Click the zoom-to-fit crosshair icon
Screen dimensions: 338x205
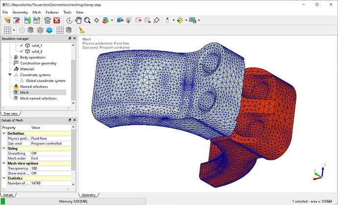click(97, 20)
